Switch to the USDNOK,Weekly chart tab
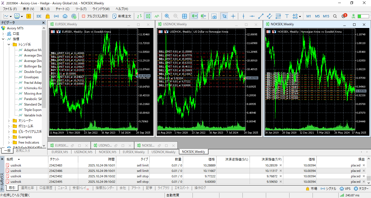Screen dimensions: 371x198 click(x=163, y=152)
